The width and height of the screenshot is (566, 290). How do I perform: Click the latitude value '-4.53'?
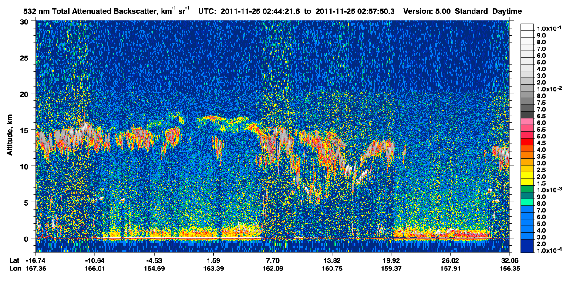[x=154, y=260]
